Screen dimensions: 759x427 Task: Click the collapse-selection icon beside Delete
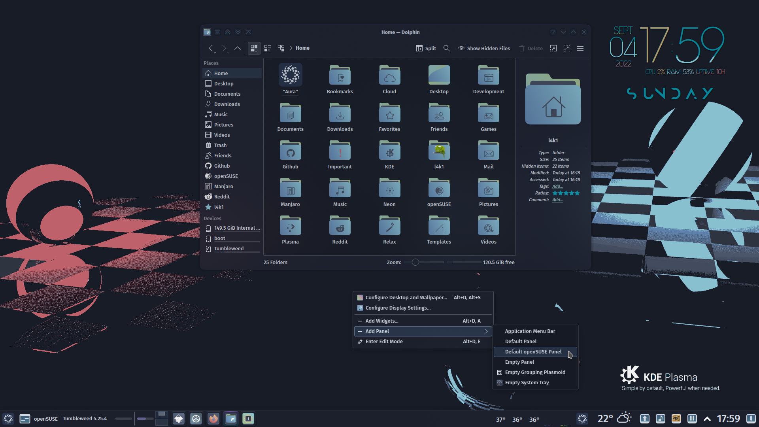(553, 48)
